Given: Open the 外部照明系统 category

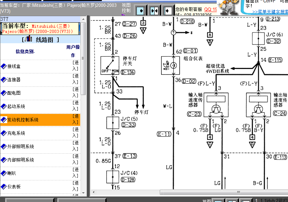Looking at the screenshot, I should pos(21,147).
